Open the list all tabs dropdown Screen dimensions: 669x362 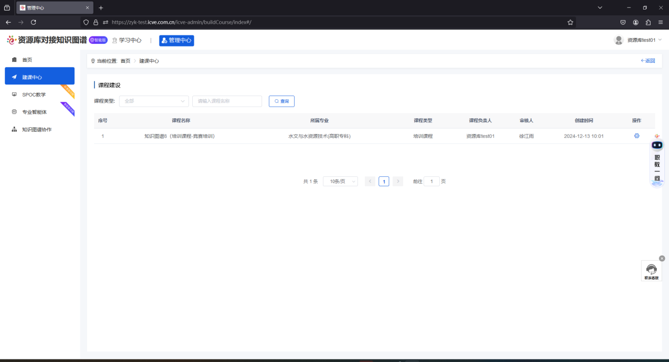click(x=600, y=7)
